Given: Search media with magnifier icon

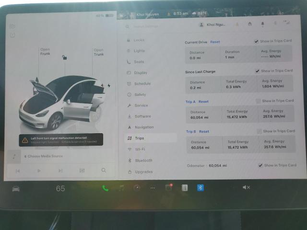Looking at the screenshot, I should point(104,170).
